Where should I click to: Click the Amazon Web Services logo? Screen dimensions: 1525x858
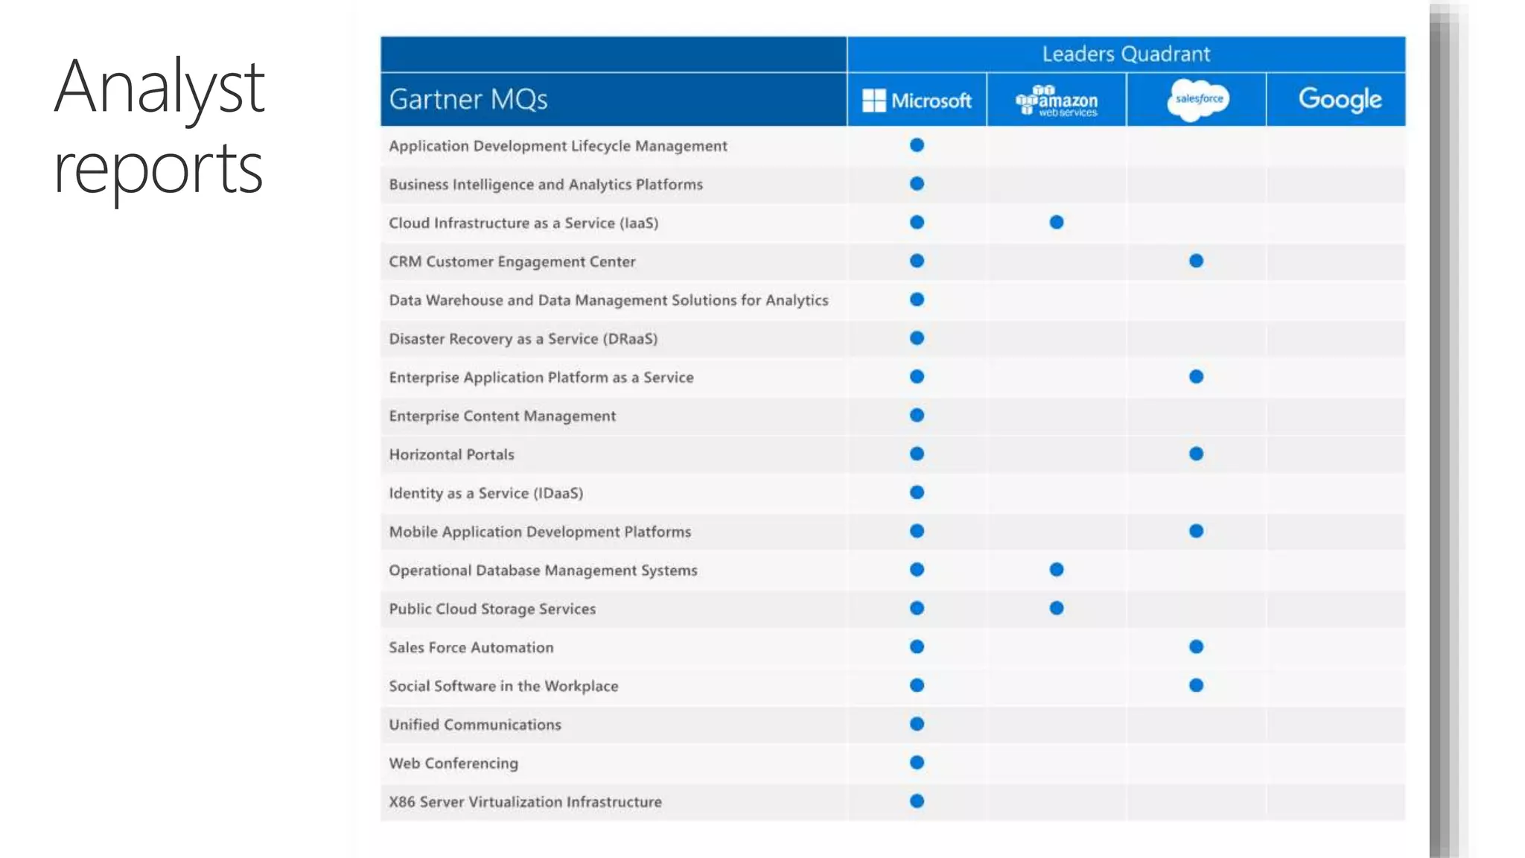coord(1056,101)
